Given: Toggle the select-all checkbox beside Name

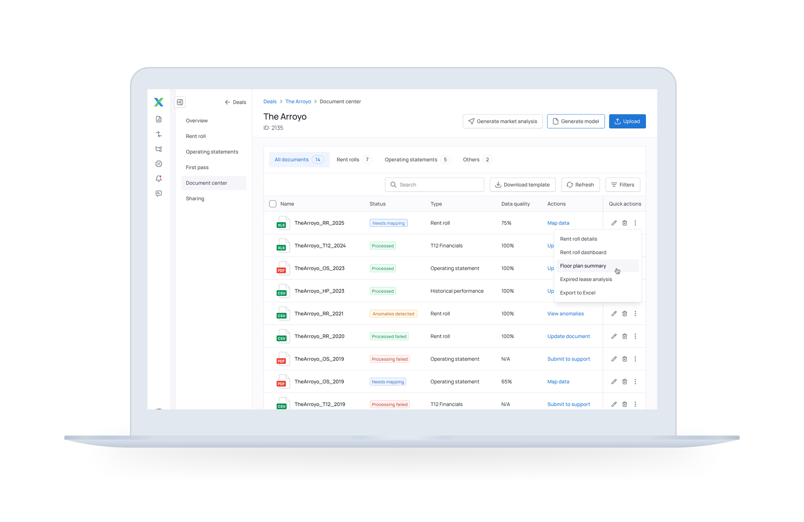Looking at the screenshot, I should (x=273, y=204).
